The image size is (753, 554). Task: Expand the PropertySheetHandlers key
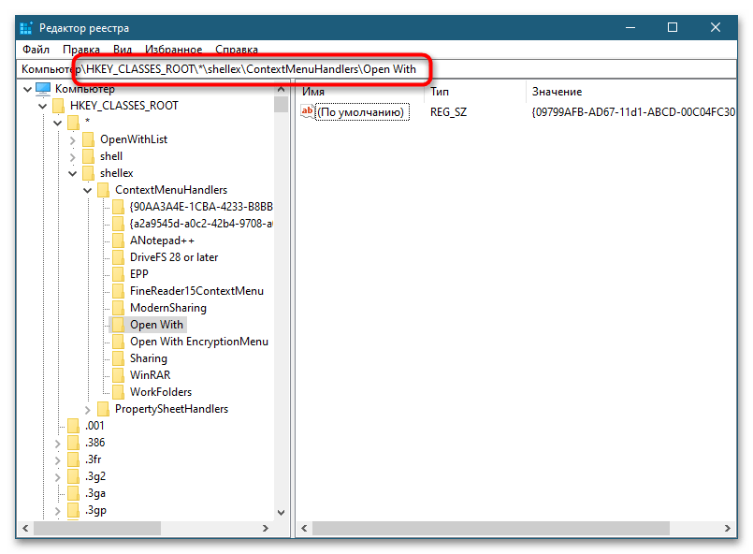point(88,409)
